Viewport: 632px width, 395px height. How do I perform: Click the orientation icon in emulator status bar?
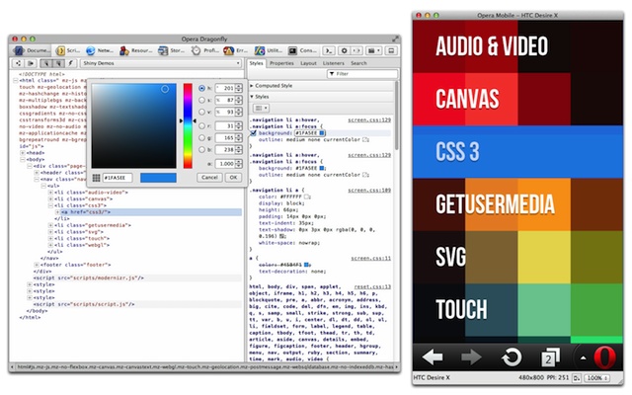pos(577,378)
